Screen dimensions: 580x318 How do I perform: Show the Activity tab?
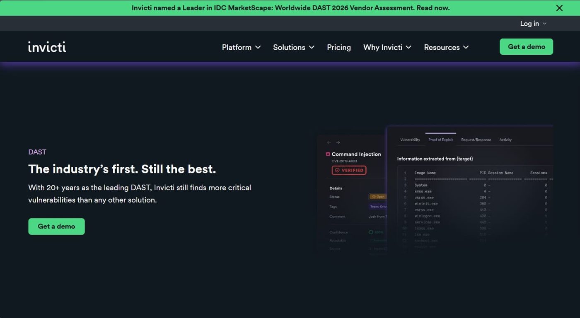click(x=505, y=140)
